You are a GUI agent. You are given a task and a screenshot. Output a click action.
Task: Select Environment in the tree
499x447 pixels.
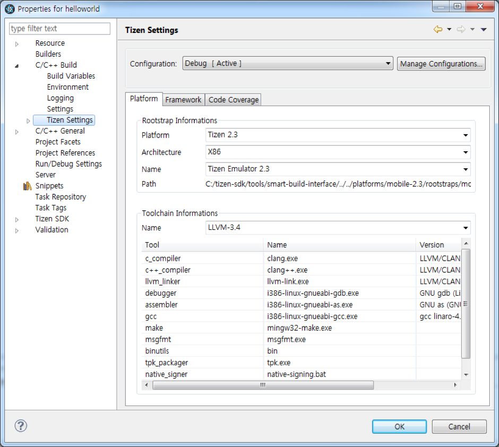(x=68, y=87)
